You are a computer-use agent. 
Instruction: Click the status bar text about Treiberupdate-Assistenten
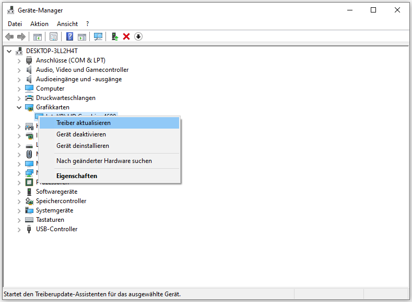tap(92, 294)
